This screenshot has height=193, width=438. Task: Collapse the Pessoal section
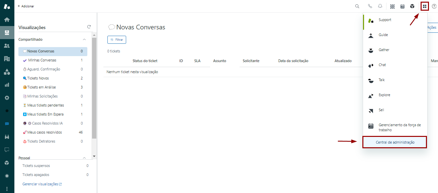(84, 158)
